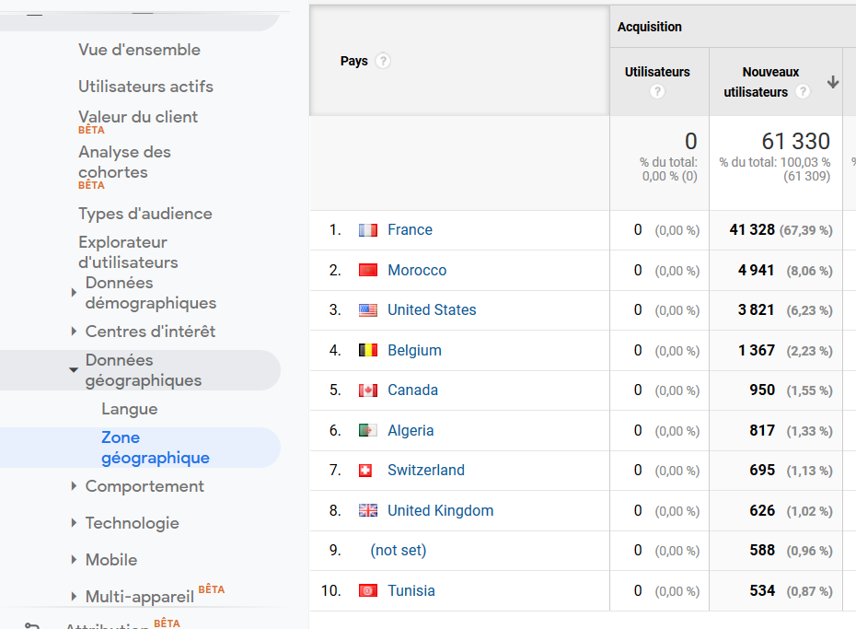856x629 pixels.
Task: Expand the Technologie section
Action: [74, 523]
